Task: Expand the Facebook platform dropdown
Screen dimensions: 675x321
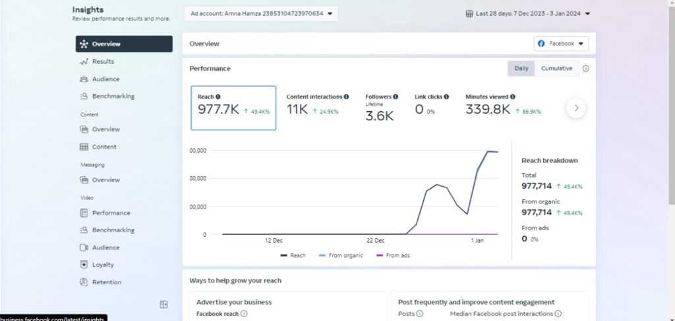Action: [x=561, y=43]
